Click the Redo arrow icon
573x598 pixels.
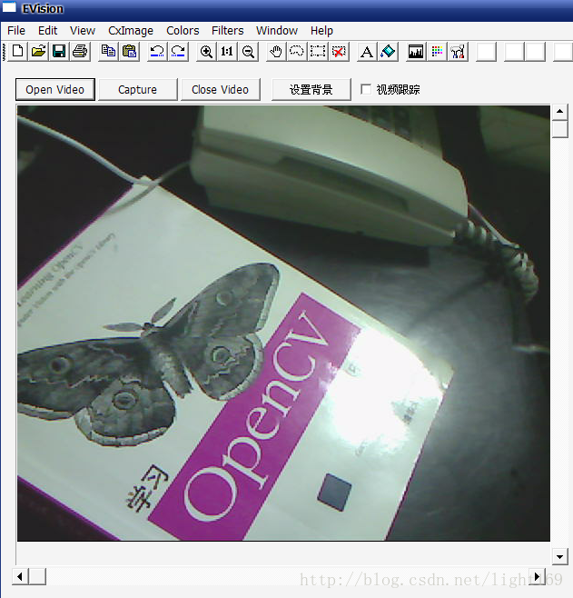(x=178, y=52)
